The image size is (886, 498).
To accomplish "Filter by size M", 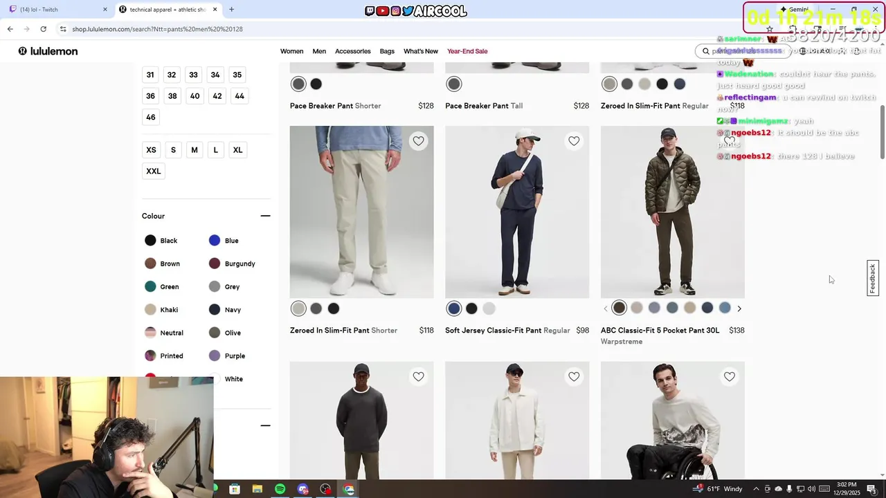I will [195, 150].
